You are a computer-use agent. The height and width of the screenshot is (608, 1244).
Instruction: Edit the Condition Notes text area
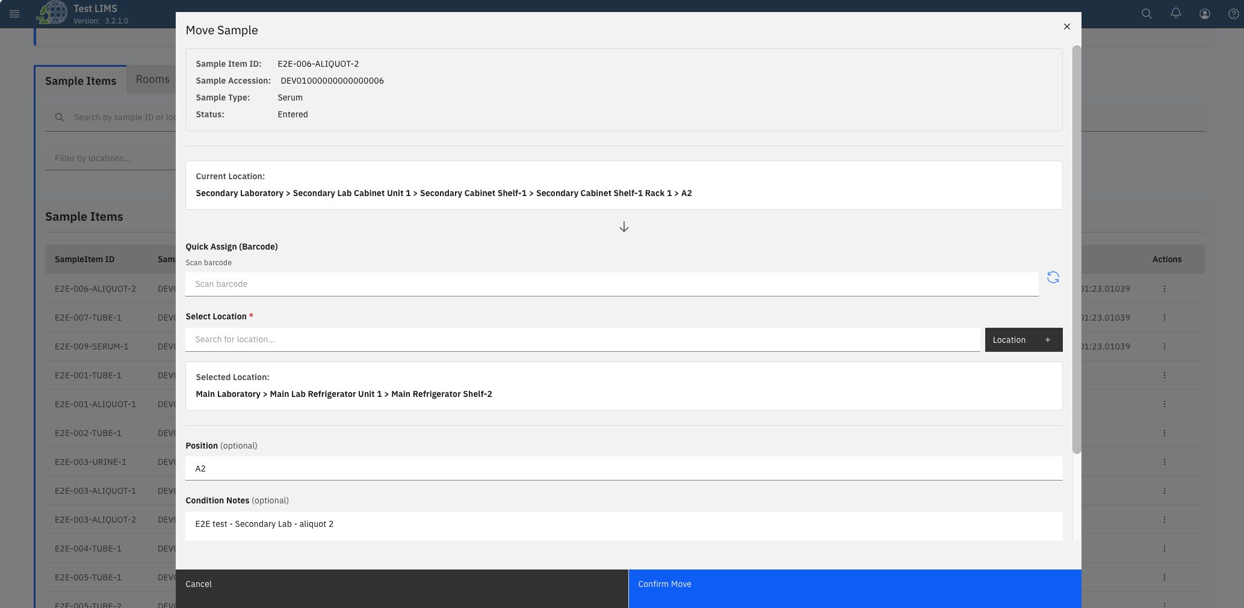[x=624, y=526]
